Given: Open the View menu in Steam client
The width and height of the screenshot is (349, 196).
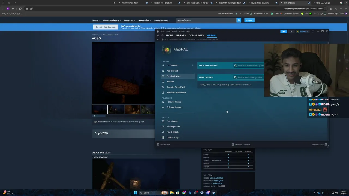Looking at the screenshot, I should [x=168, y=32].
